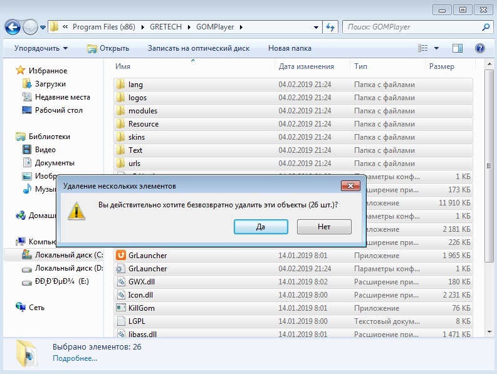Click the urls folder icon
The height and width of the screenshot is (374, 497).
120,164
